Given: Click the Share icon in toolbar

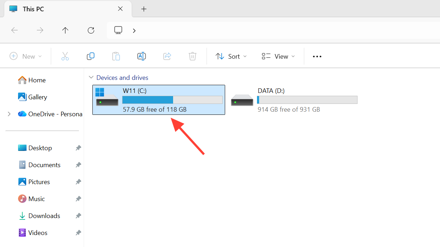Looking at the screenshot, I should tap(167, 56).
